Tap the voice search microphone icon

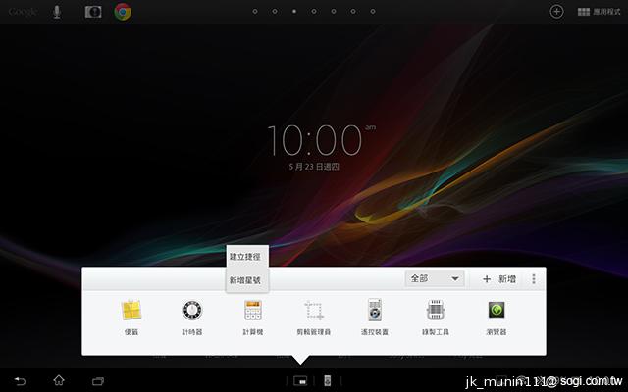click(x=57, y=12)
